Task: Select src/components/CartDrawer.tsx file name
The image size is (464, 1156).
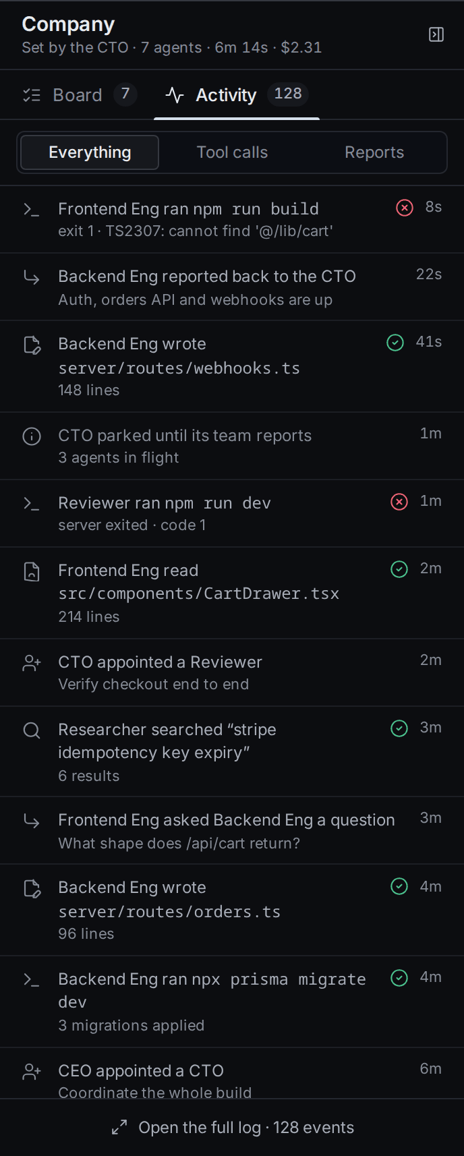Action: [199, 594]
